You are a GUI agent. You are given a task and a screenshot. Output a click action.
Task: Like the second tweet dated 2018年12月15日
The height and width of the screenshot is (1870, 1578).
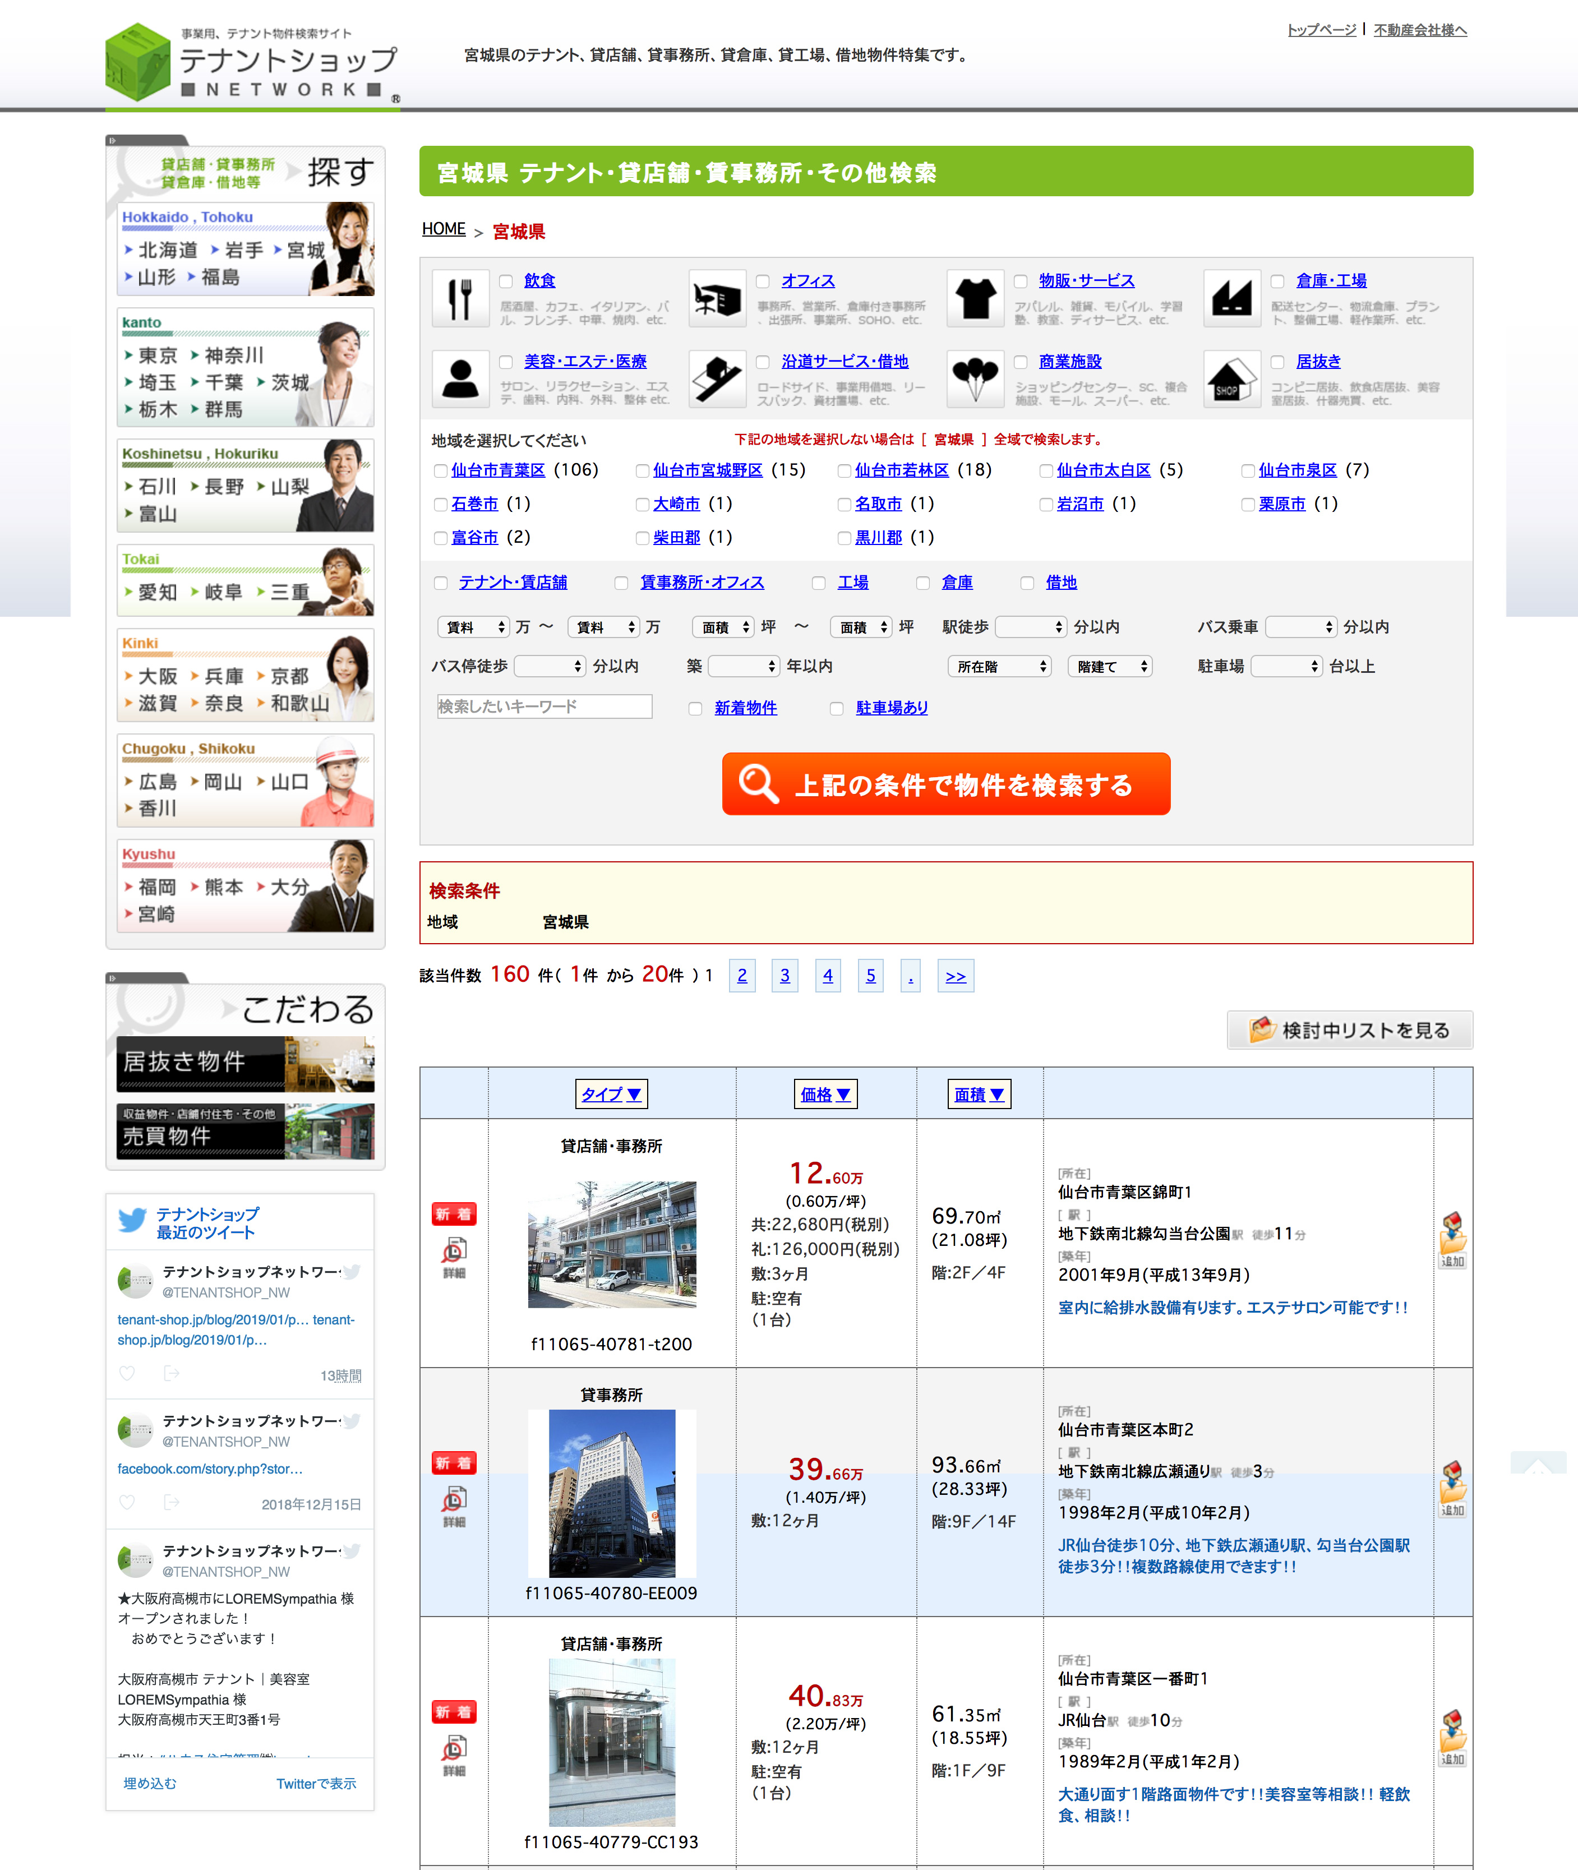tap(127, 1502)
